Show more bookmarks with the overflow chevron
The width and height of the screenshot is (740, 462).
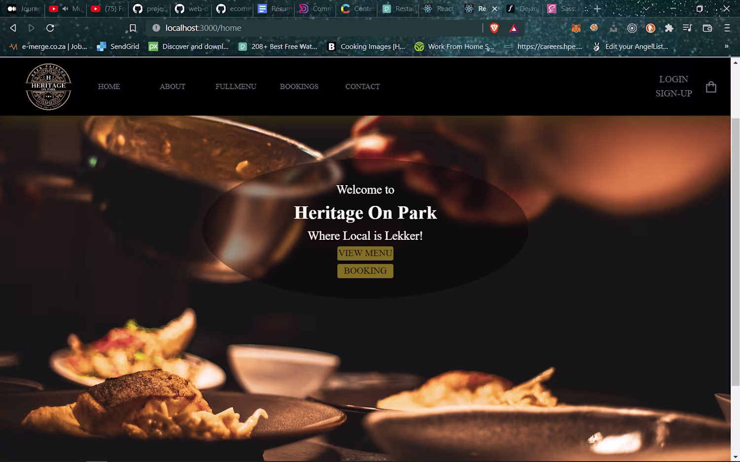click(x=726, y=46)
